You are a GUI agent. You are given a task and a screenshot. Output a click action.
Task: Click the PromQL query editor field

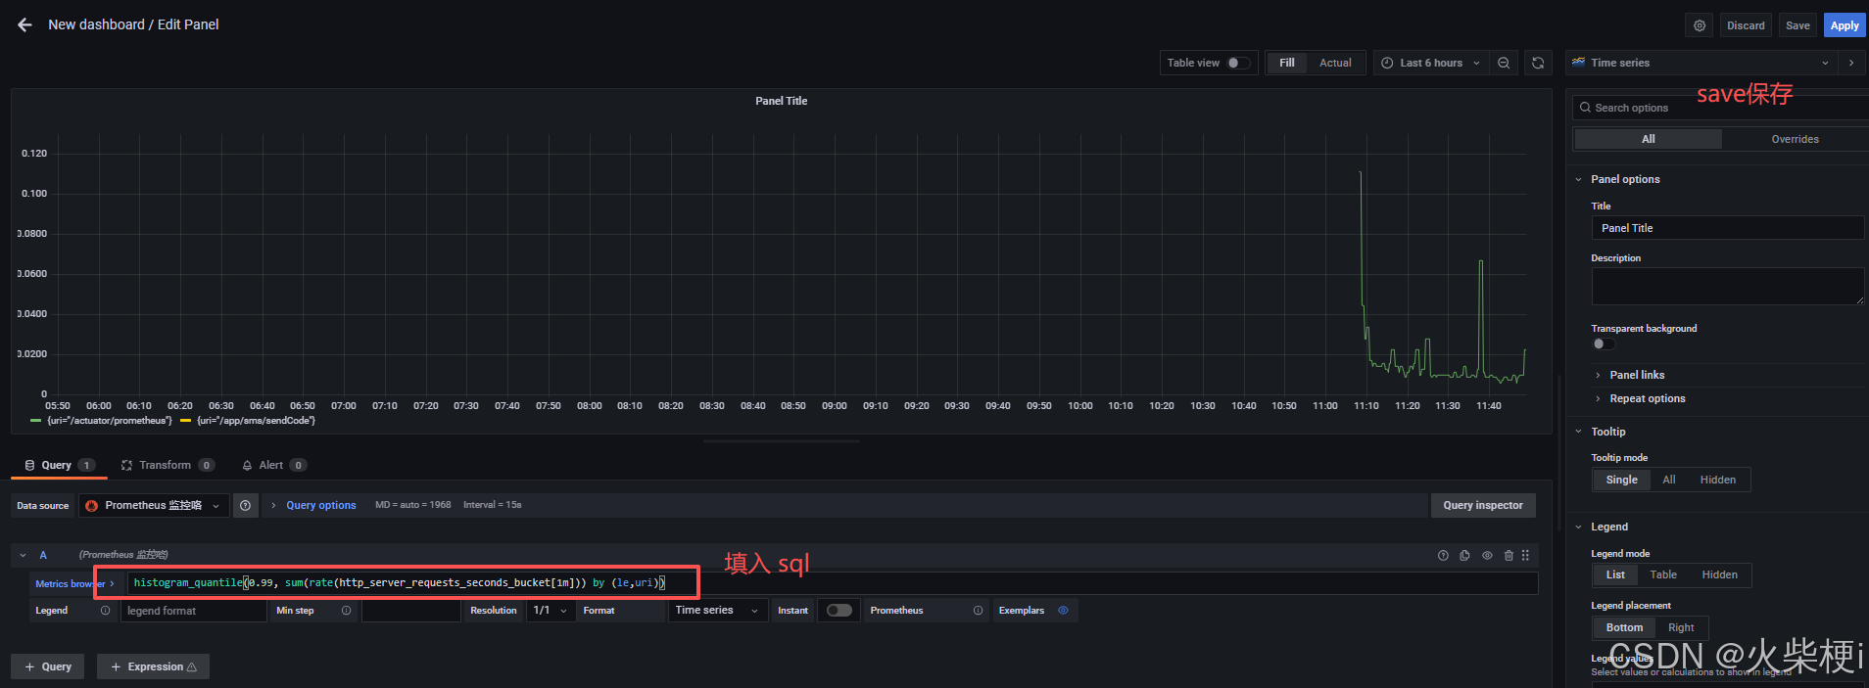(832, 582)
